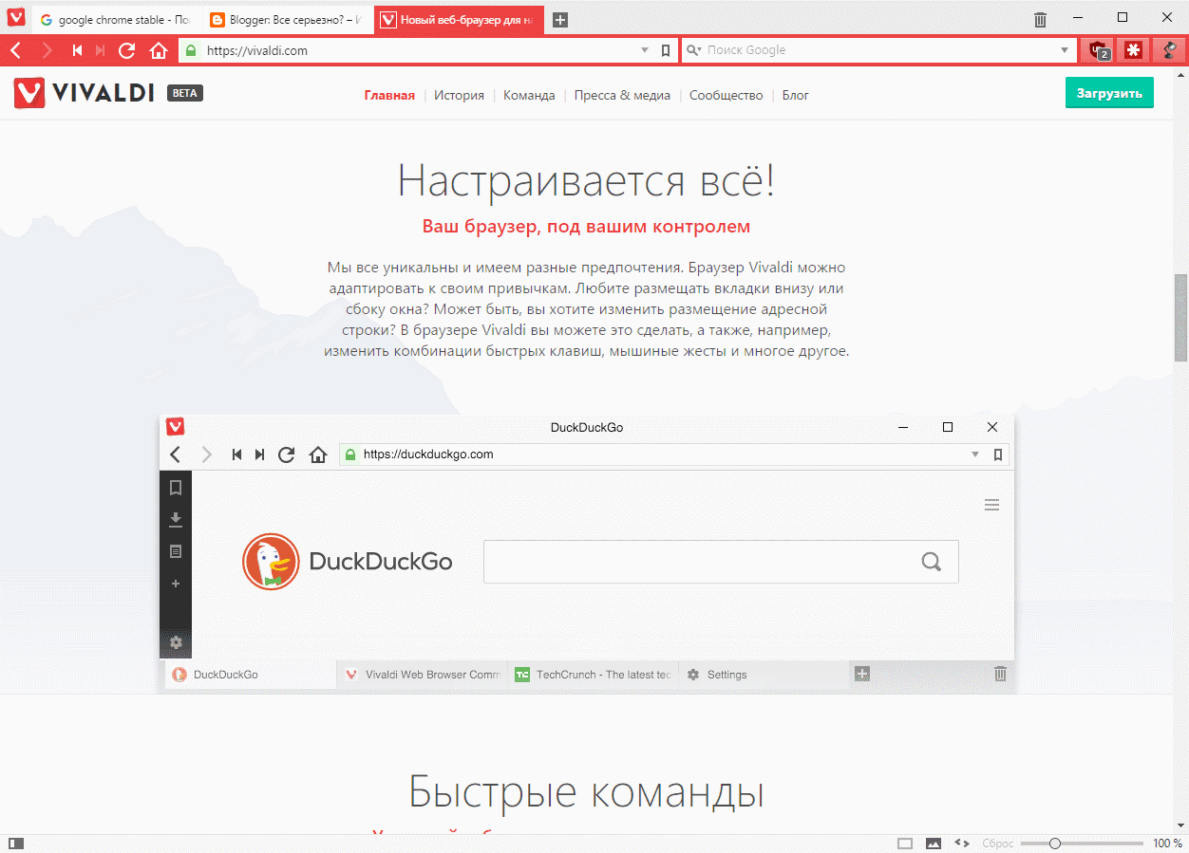
Task: Click the scrollbar up arrow
Action: [1180, 75]
